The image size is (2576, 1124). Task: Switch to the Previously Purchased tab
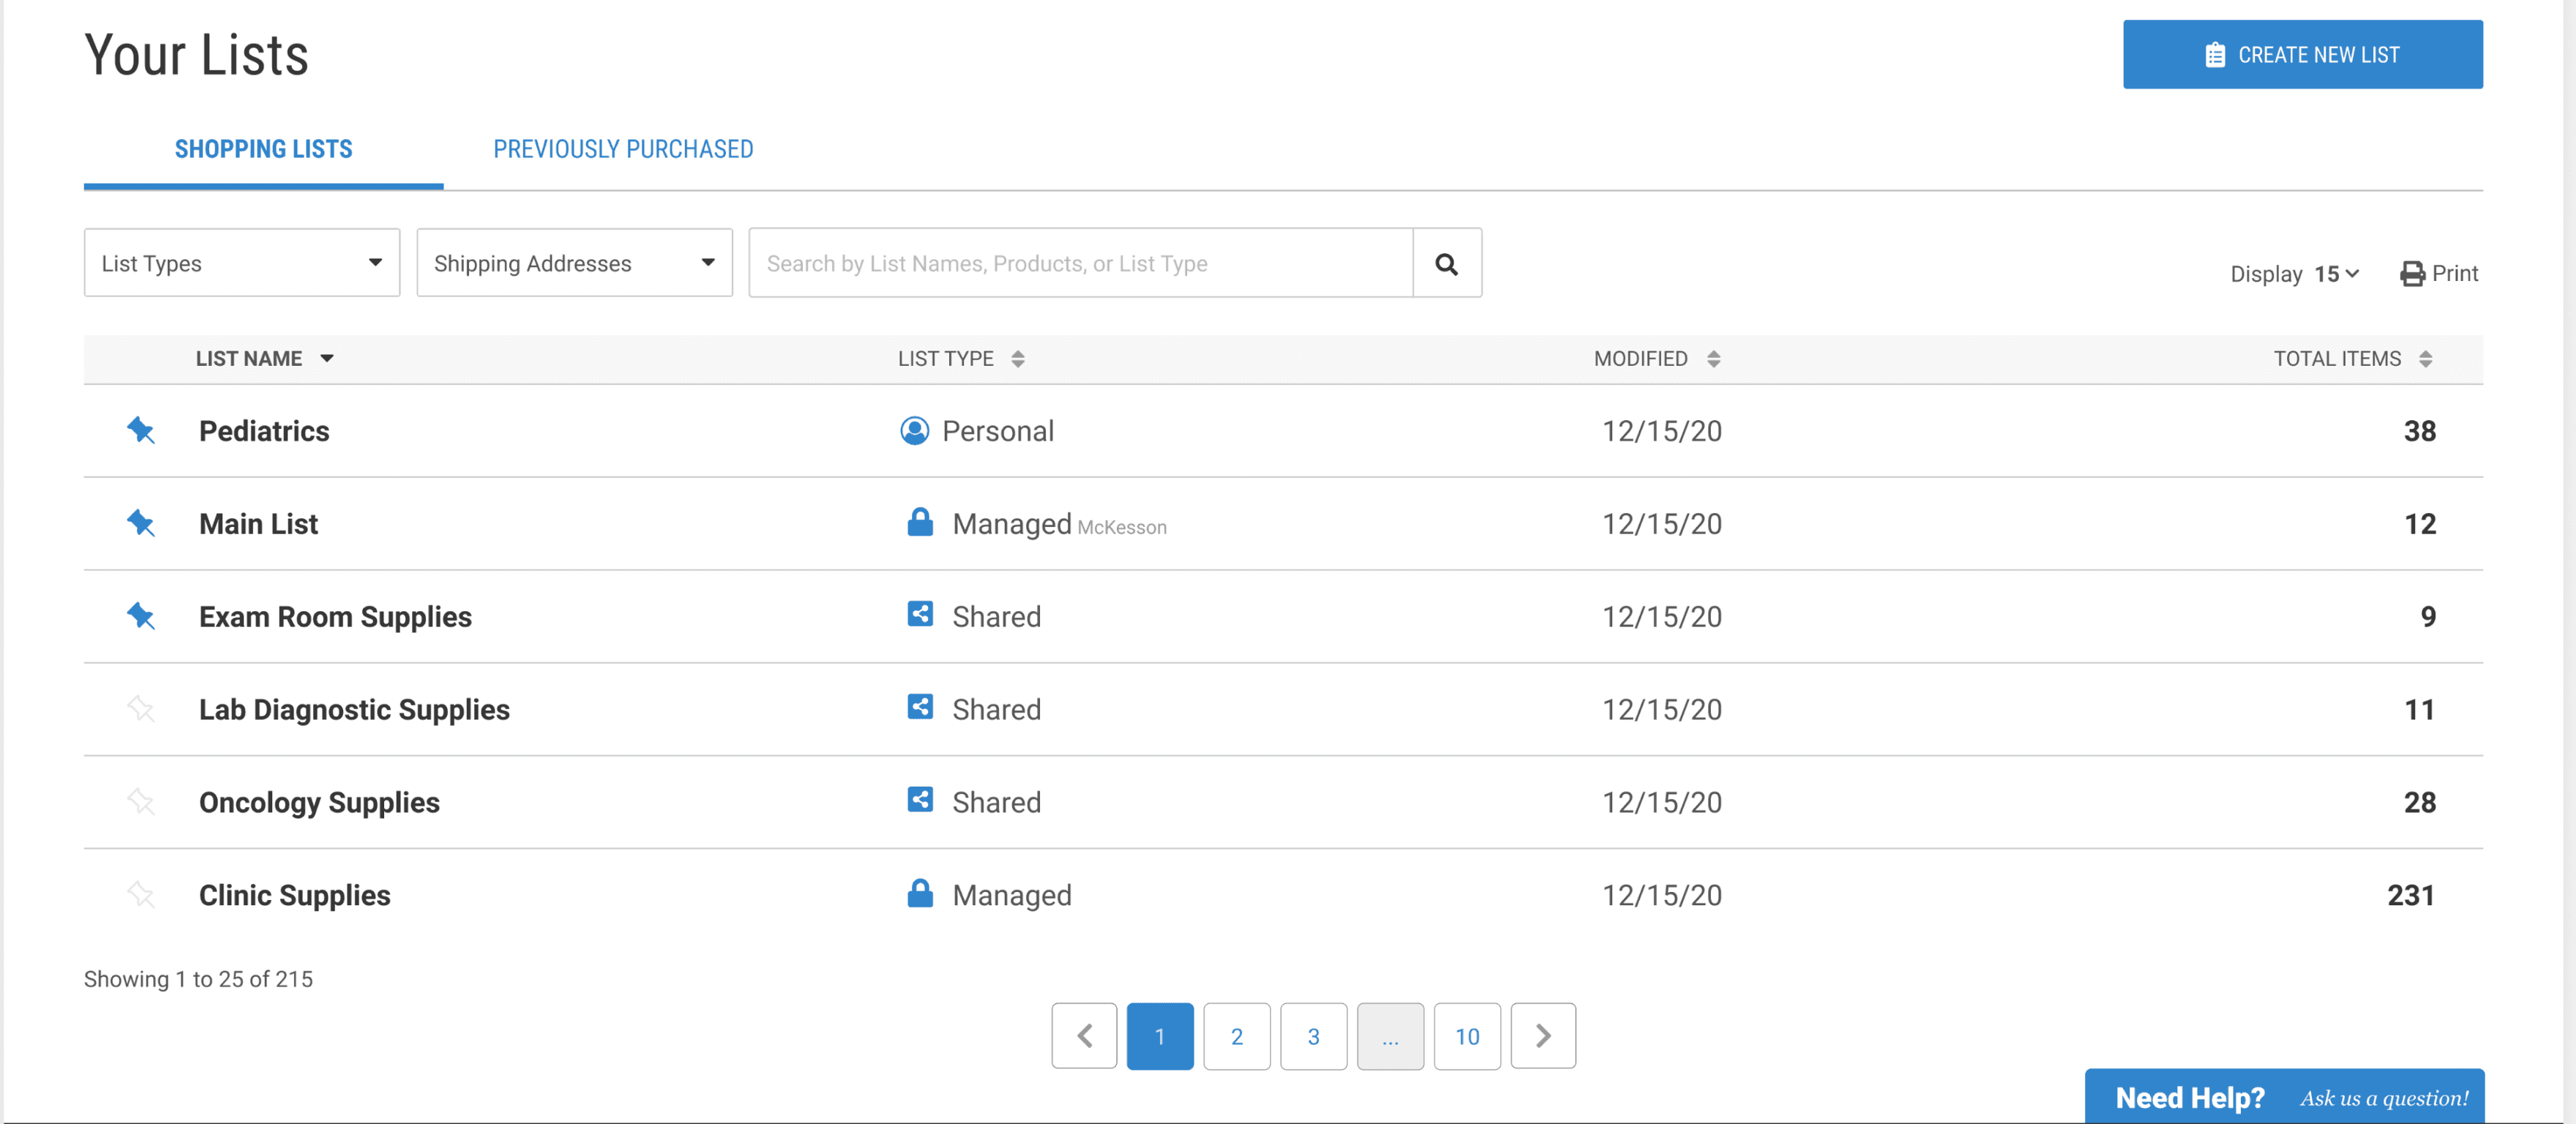coord(622,149)
